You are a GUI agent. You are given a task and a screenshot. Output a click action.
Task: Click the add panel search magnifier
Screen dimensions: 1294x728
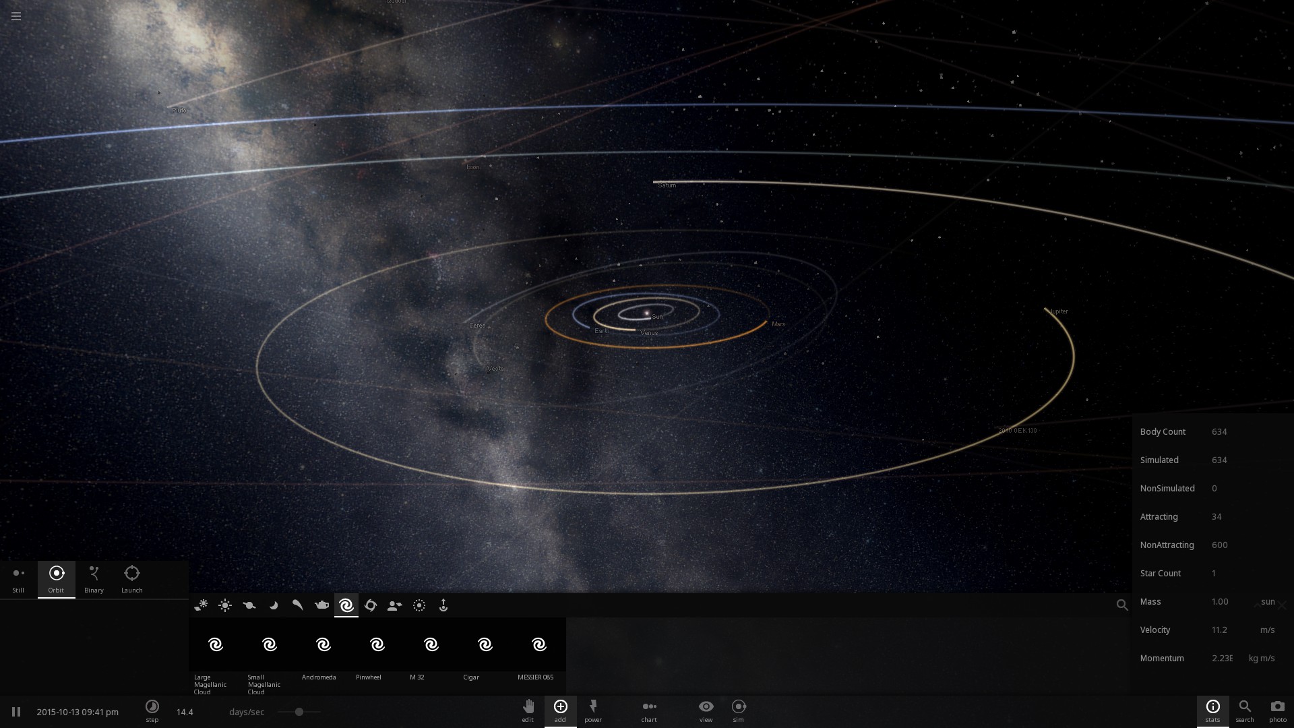point(1122,605)
